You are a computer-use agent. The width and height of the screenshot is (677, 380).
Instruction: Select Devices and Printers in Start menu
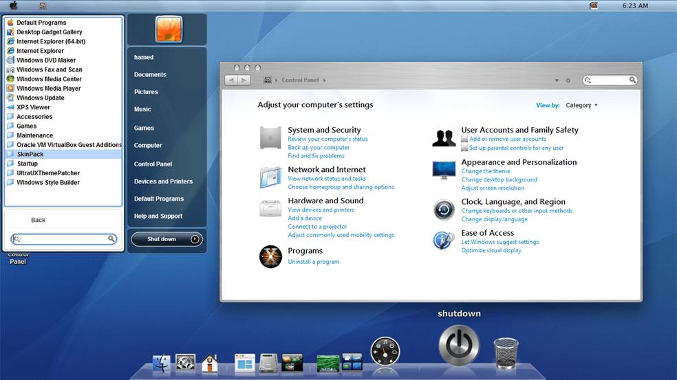coord(163,181)
